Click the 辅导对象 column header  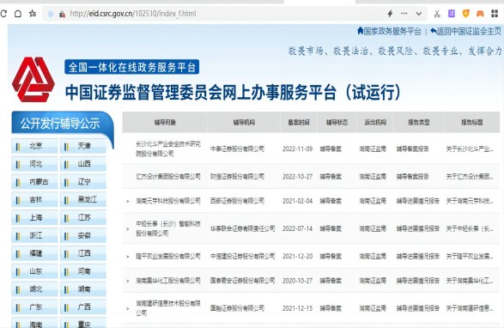pos(165,122)
